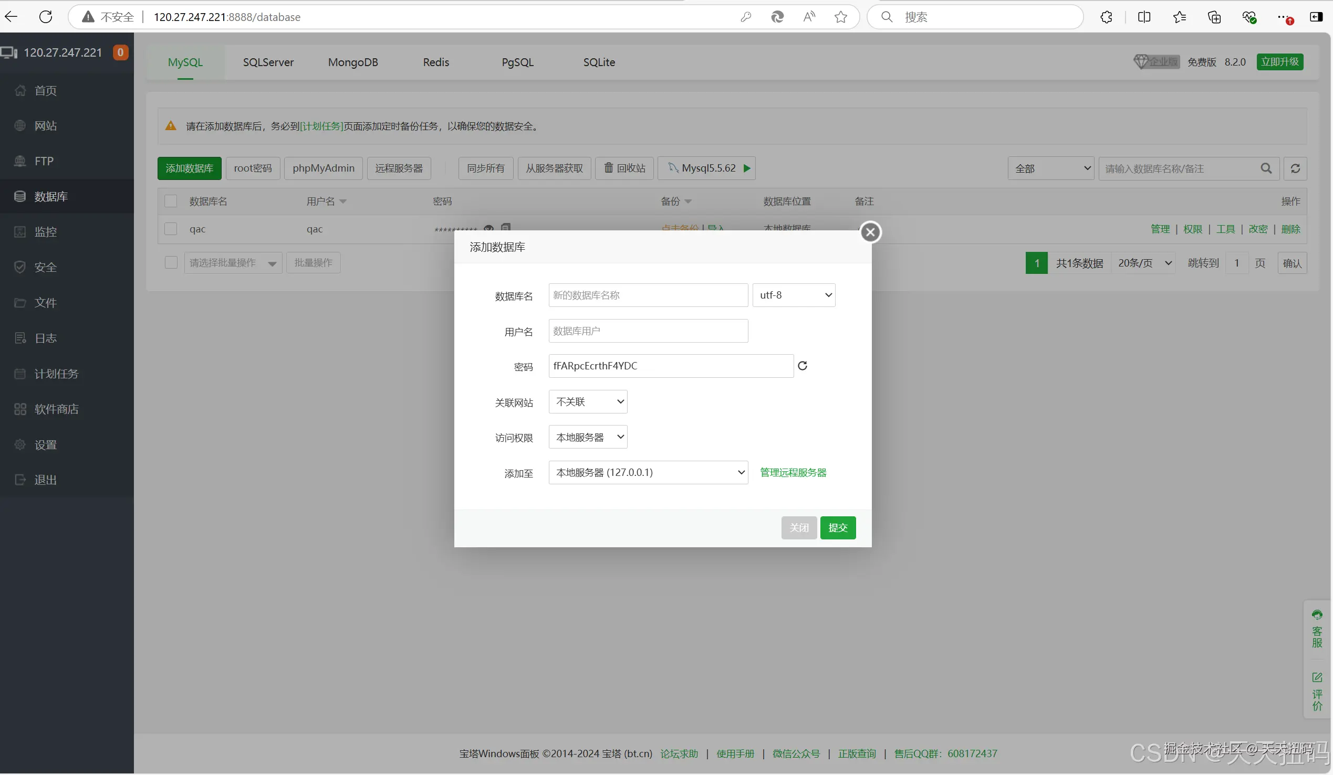Regenerate the random password with refresh icon

coord(803,366)
